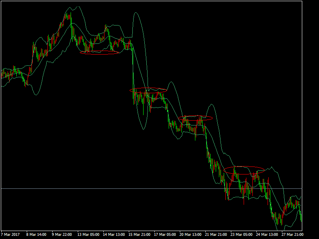The image size is (319, 239).
Task: Select the "27 Mar 21:00" date label
Action: point(293,234)
